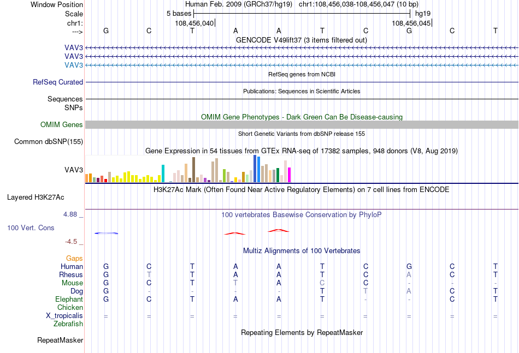This screenshot has width=519, height=353.
Task: Click the Gene Expression in 54 tissues GTEx title
Action: click(302, 151)
